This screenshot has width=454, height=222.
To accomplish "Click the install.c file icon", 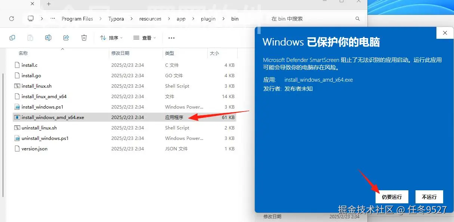I will (17, 65).
